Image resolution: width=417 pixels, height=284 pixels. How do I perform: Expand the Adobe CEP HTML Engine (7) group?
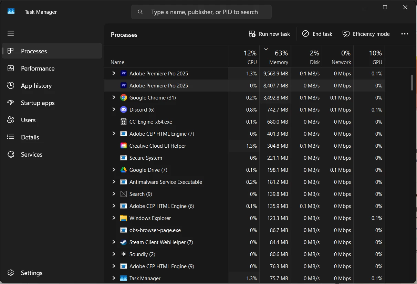click(x=114, y=134)
